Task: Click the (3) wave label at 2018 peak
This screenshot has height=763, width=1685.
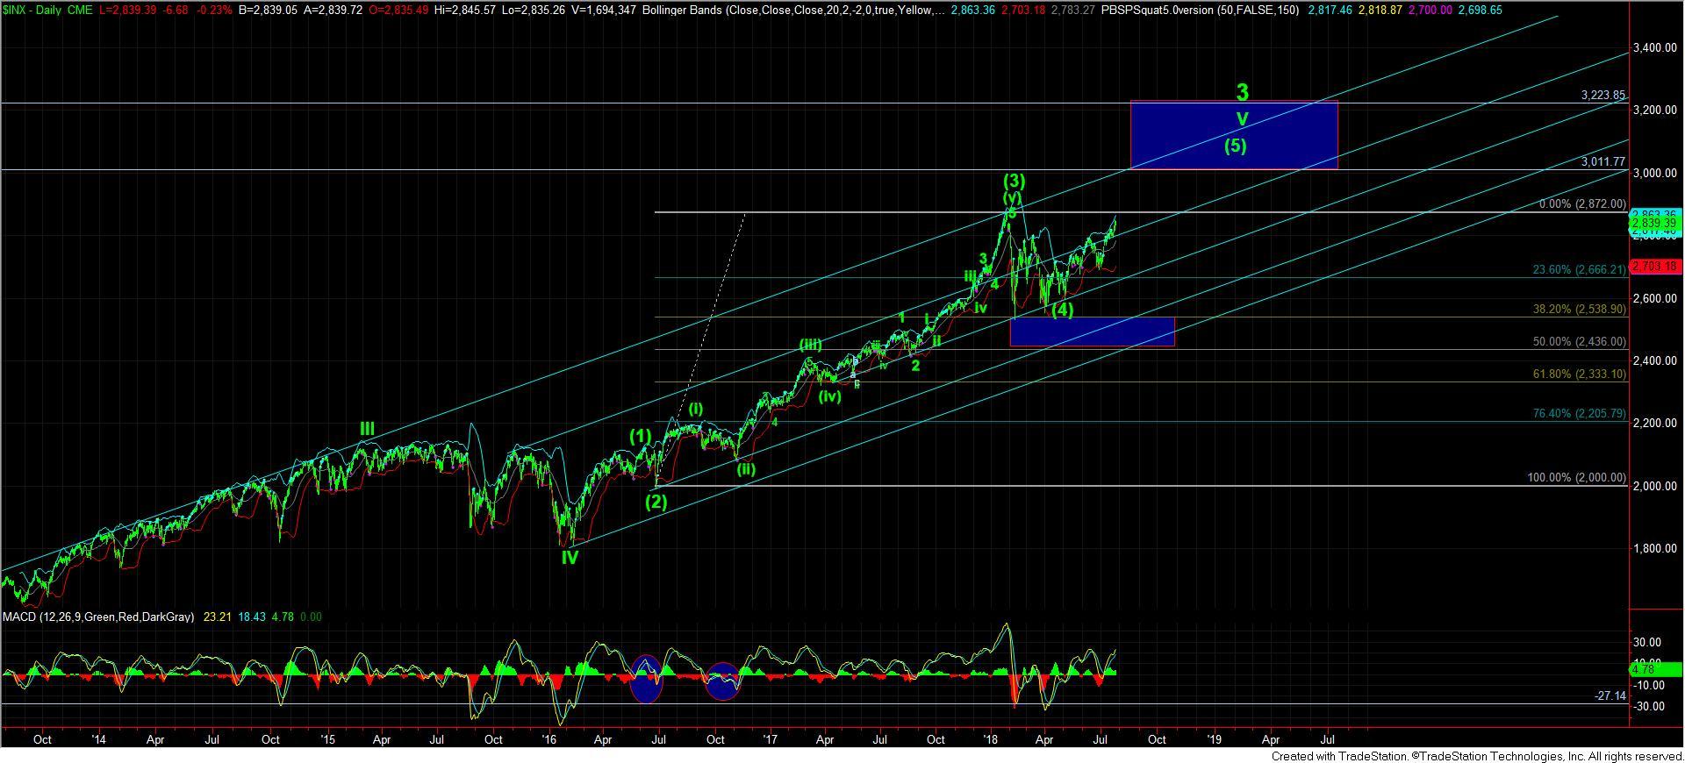Action: point(1014,182)
